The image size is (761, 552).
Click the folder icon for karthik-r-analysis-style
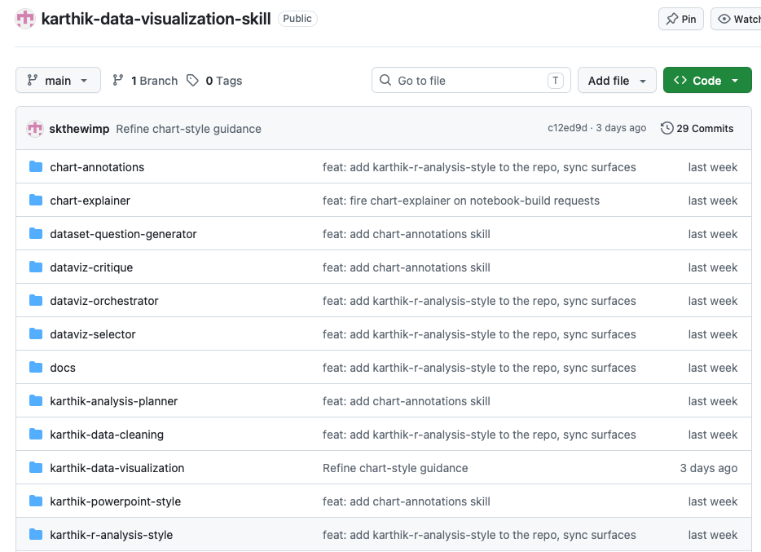36,535
